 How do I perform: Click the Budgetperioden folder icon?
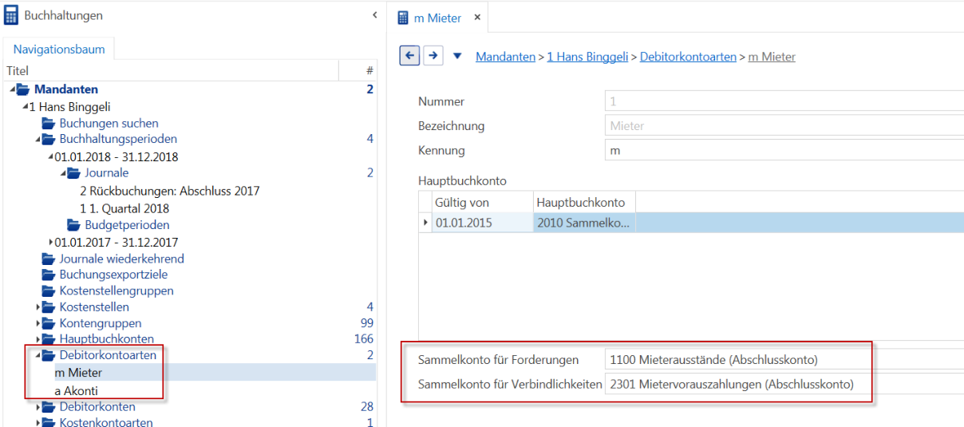tap(74, 225)
